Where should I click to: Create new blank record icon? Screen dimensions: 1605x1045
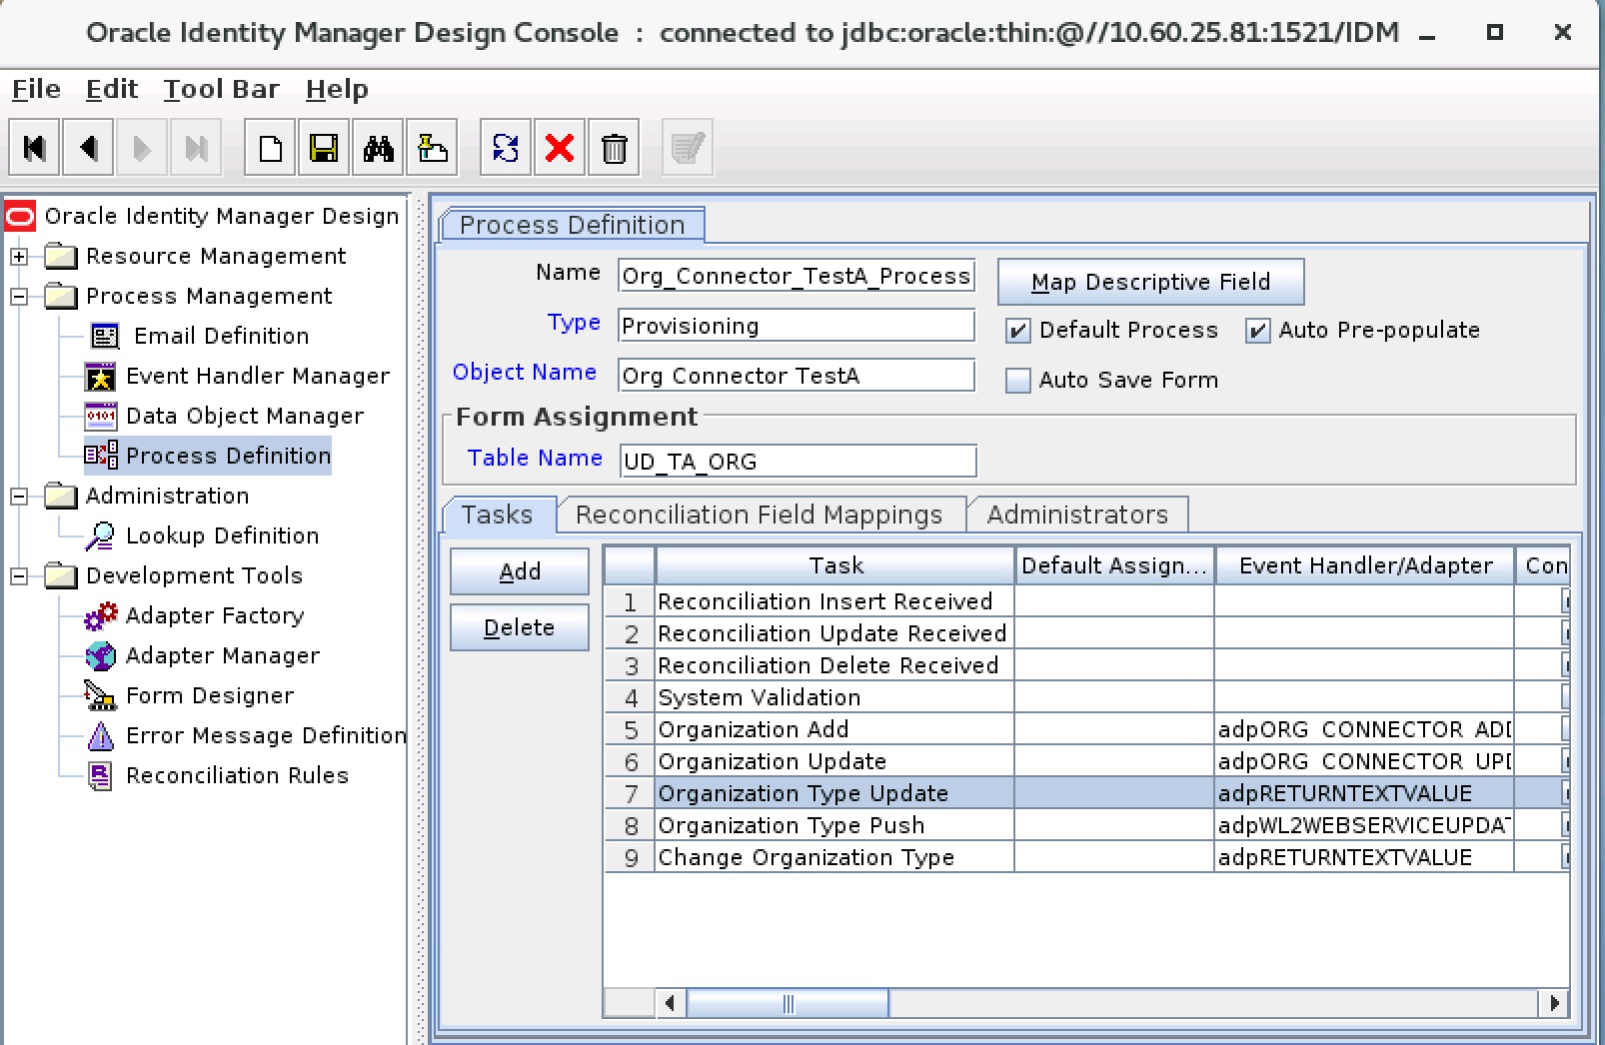click(270, 149)
